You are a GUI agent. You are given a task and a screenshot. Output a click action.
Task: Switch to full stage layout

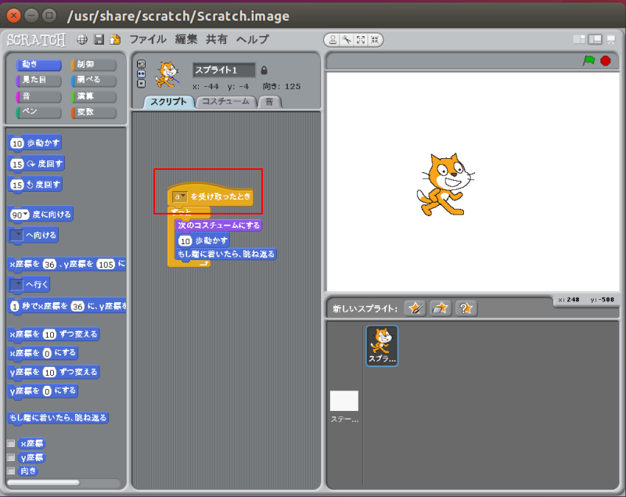tap(595, 39)
